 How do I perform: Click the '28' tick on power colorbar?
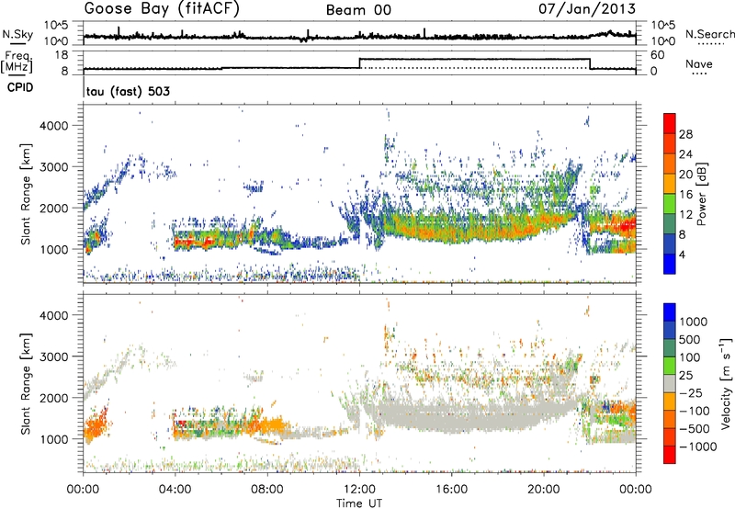pos(685,134)
